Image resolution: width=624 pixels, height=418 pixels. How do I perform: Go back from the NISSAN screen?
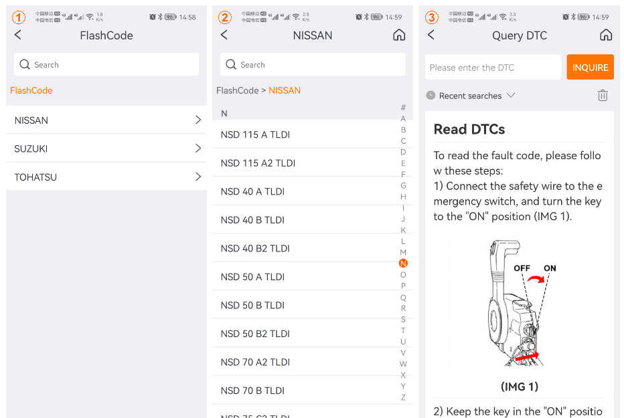[224, 35]
